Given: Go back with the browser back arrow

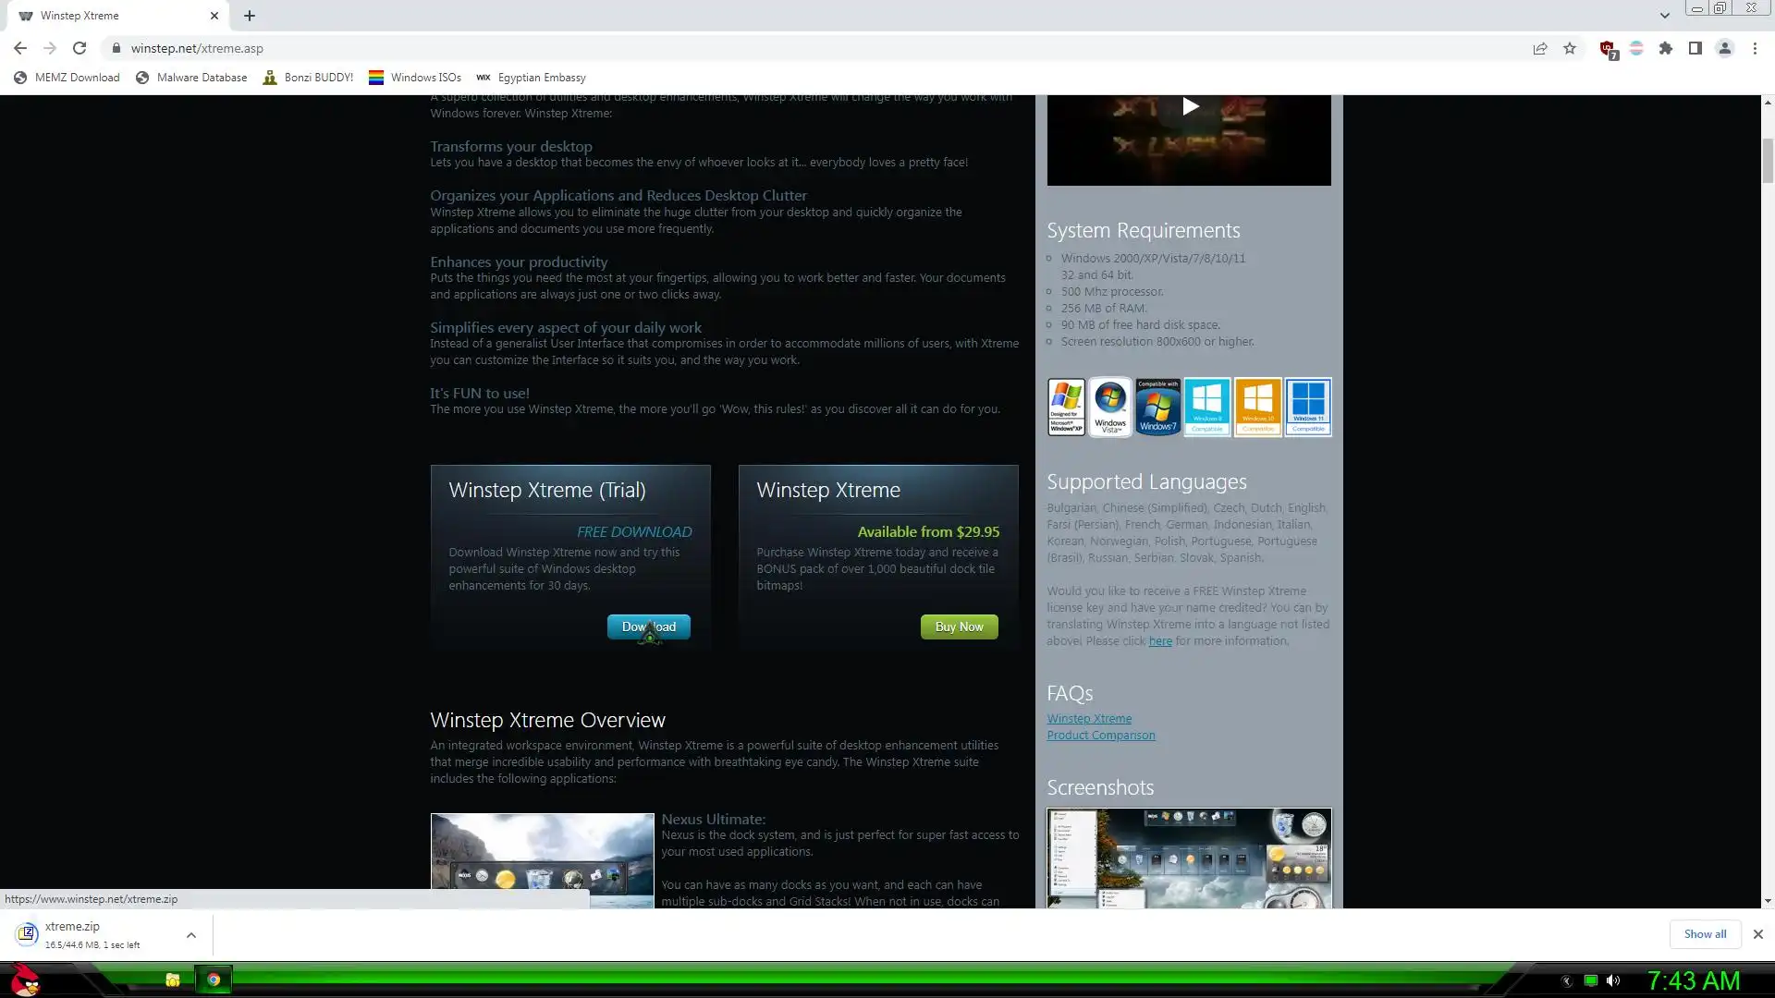Looking at the screenshot, I should (x=20, y=48).
